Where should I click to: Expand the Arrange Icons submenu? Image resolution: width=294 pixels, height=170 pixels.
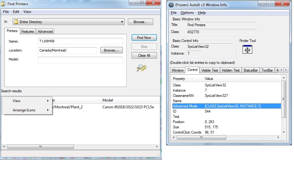point(27,110)
